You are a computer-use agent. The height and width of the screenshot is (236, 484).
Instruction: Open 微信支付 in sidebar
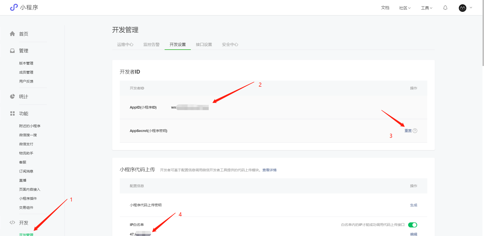pos(26,144)
